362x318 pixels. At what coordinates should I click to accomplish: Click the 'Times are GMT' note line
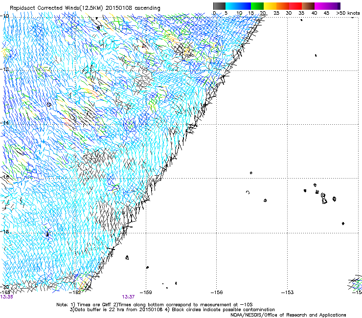(155, 305)
